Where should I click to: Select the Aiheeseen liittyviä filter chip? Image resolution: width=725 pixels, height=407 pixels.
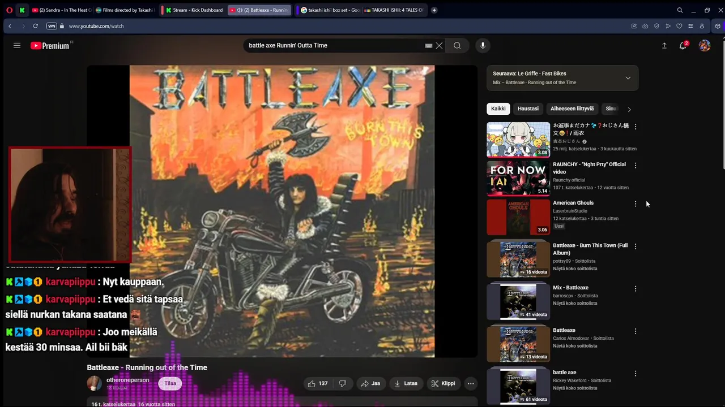[x=572, y=109]
